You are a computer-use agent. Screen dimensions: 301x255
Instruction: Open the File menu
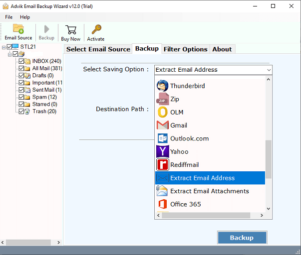click(9, 17)
